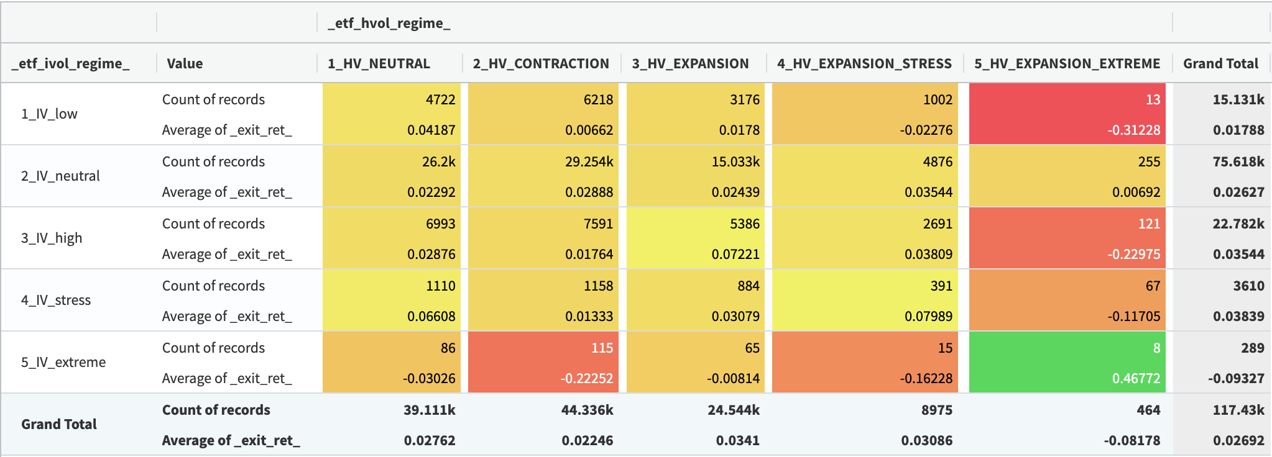This screenshot has width=1272, height=457.
Task: Select the 5_IV_extreme row label
Action: click(x=63, y=362)
